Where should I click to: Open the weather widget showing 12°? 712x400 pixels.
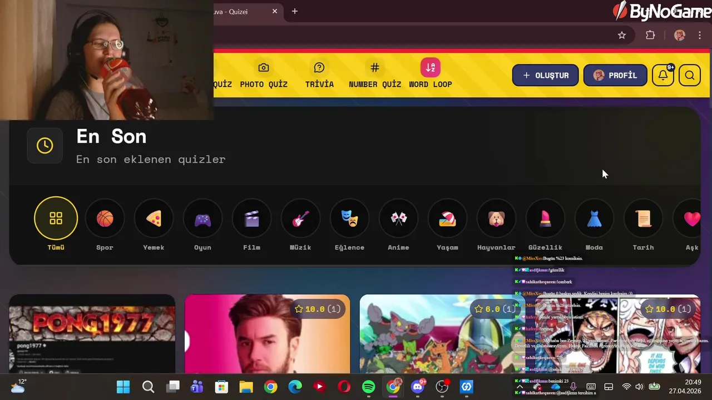tap(18, 386)
